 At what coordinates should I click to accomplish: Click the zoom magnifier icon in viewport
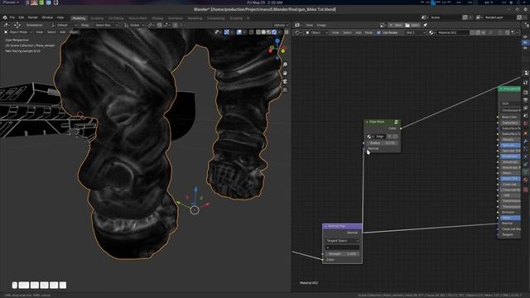point(285,65)
